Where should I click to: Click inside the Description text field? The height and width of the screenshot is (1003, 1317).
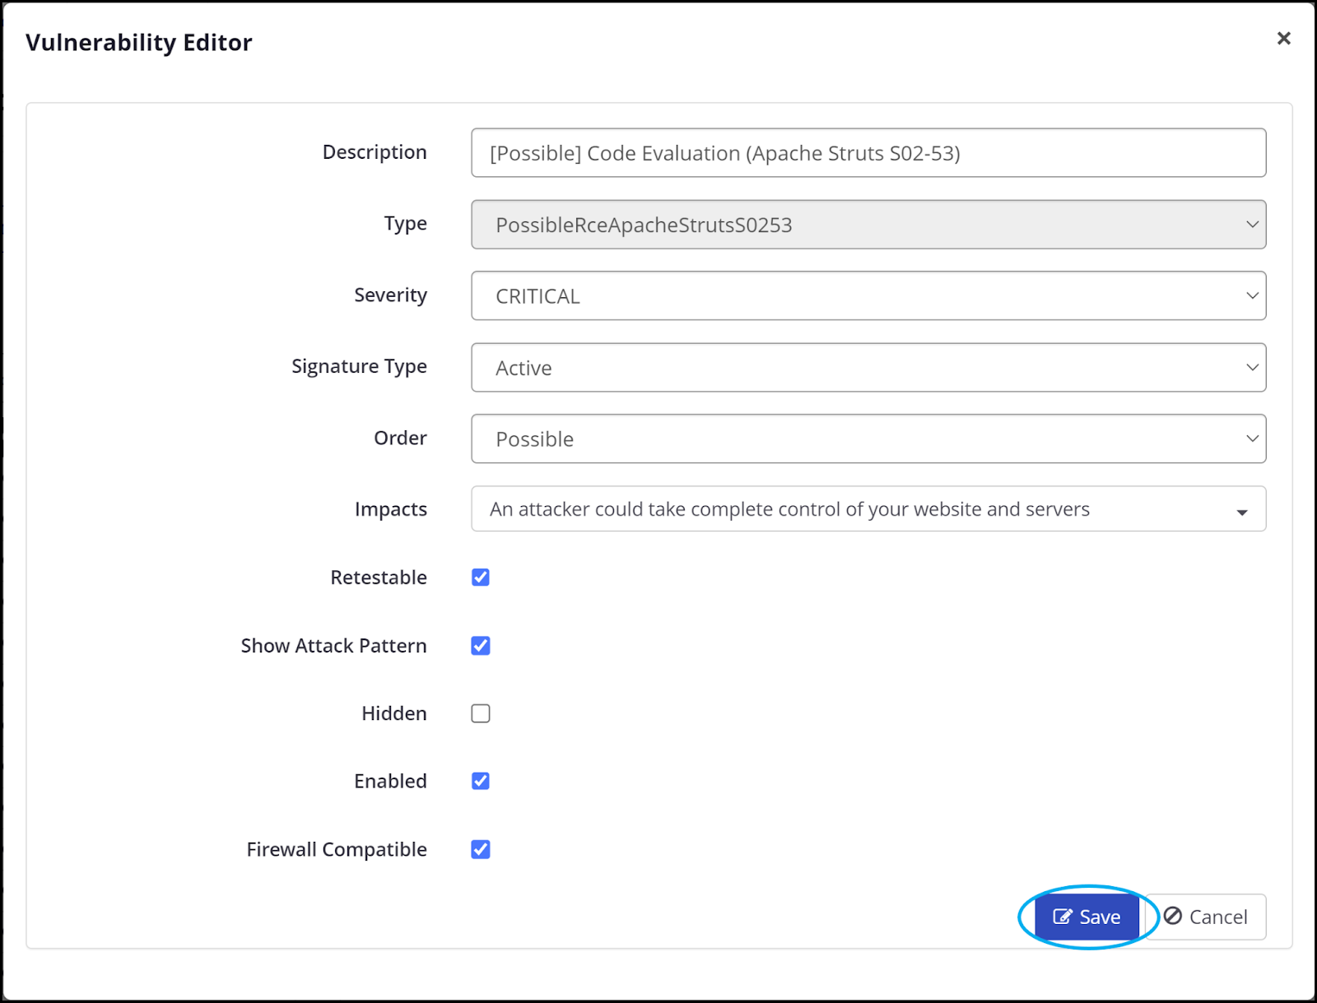[868, 152]
